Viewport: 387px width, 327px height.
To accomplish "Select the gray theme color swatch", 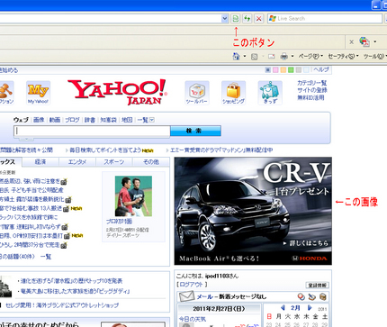I will 299,70.
